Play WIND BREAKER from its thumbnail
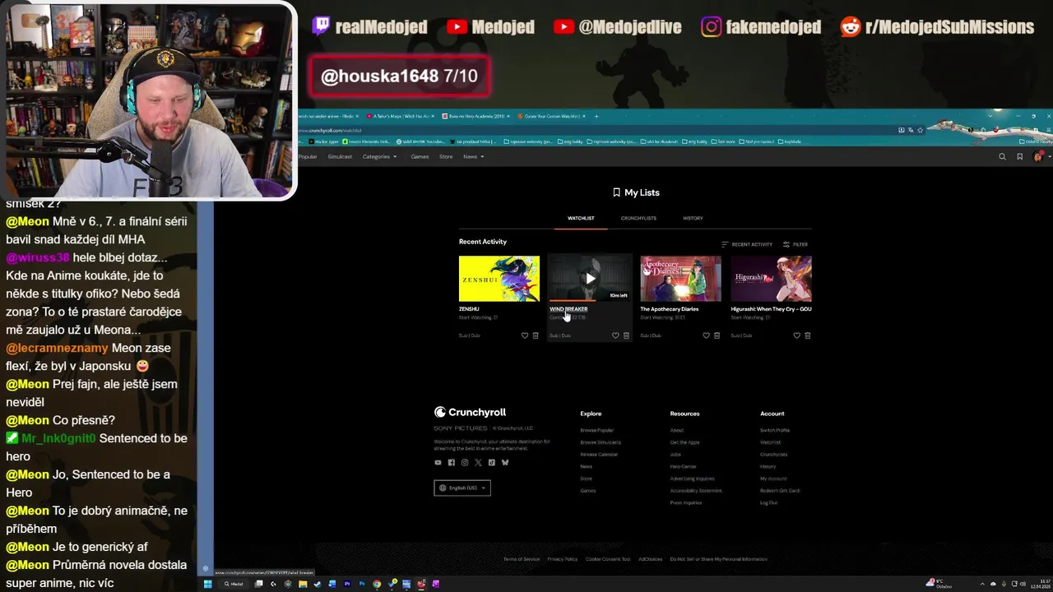Image resolution: width=1053 pixels, height=592 pixels. tap(590, 279)
